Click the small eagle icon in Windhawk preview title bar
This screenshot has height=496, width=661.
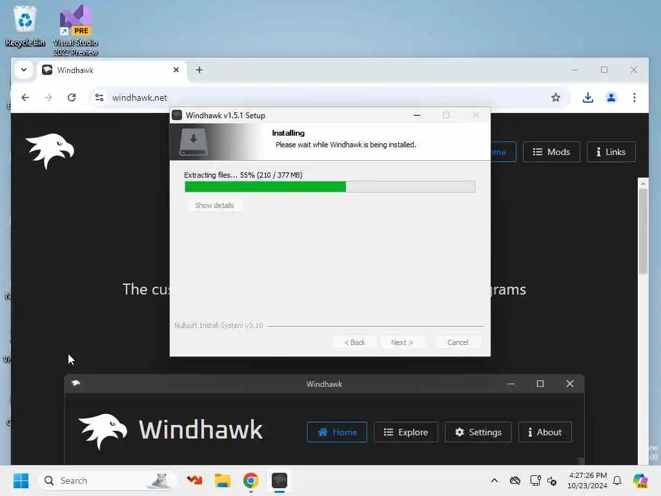(76, 384)
